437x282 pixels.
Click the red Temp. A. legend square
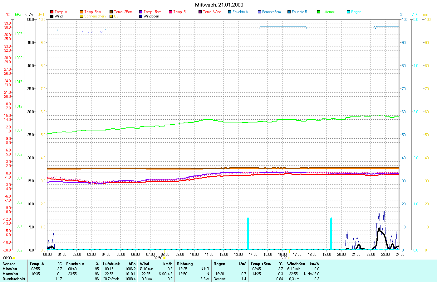(52, 12)
